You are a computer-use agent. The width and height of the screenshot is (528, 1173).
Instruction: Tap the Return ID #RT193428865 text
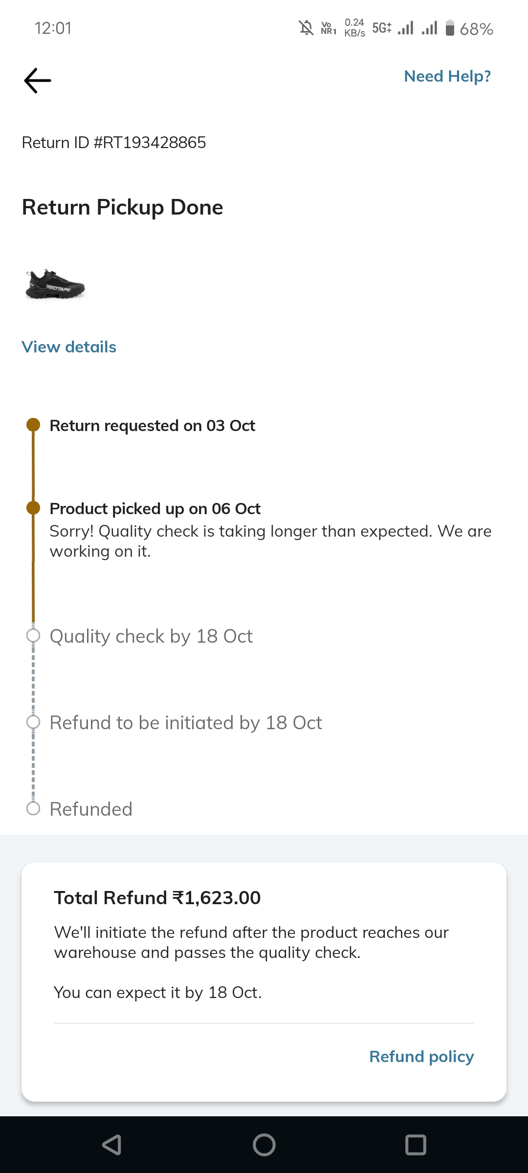[114, 143]
